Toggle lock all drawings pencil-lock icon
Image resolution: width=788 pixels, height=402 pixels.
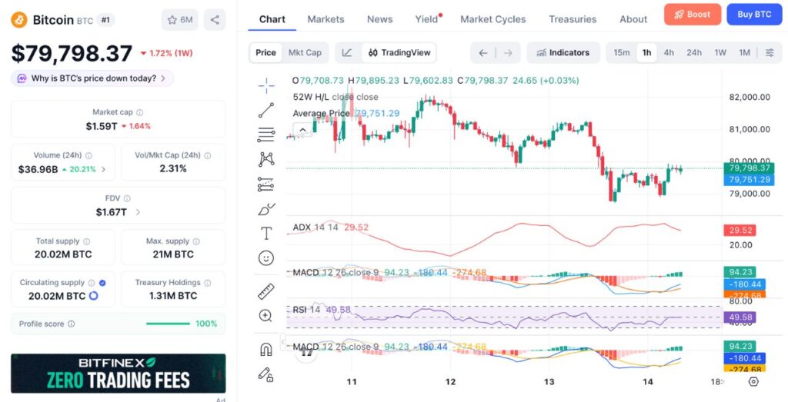pyautogui.click(x=265, y=374)
